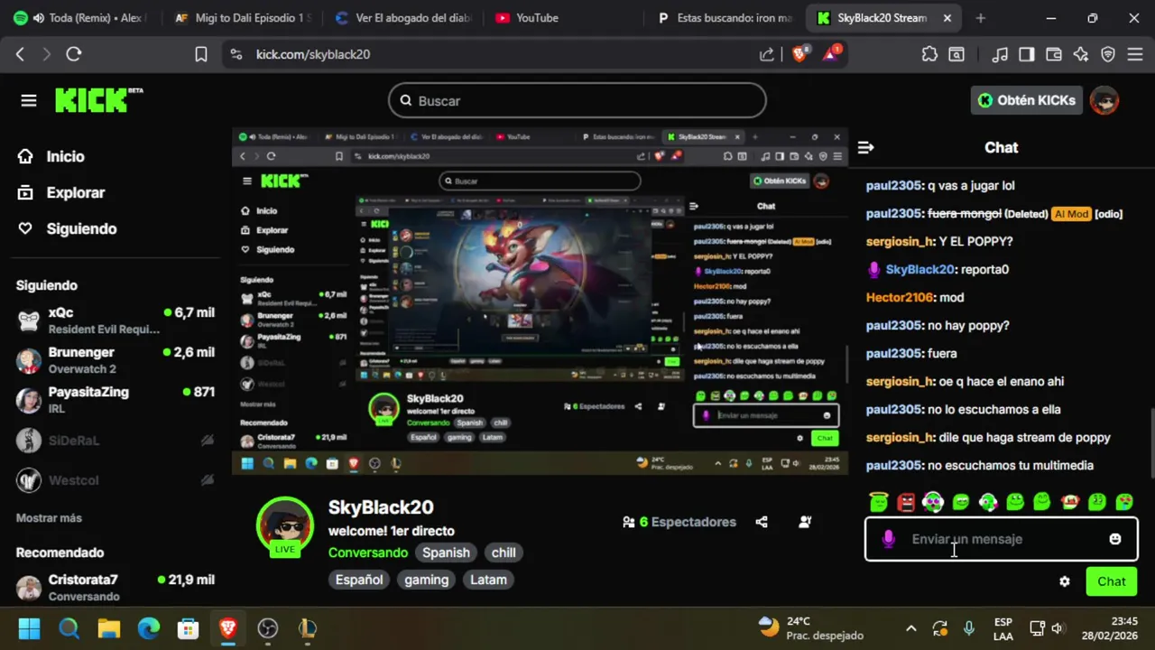1155x650 pixels.
Task: Open Brunenger channel in the following list
Action: coord(115,360)
